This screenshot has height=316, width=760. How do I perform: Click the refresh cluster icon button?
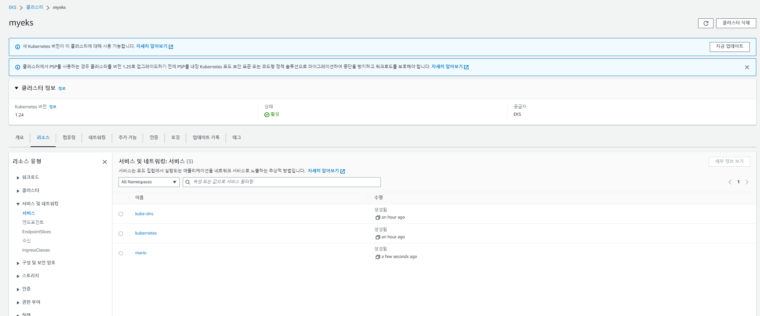point(706,23)
